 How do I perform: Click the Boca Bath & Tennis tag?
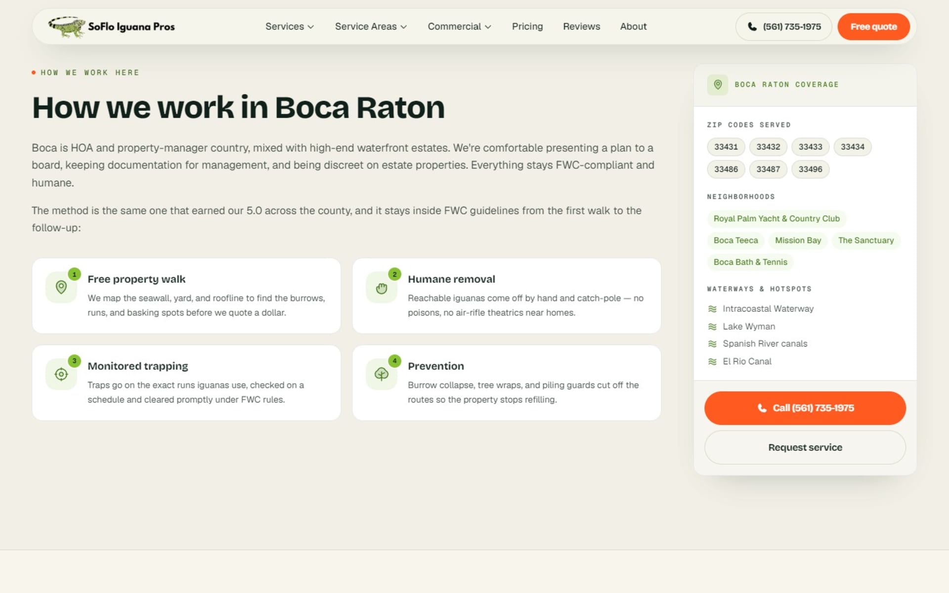coord(750,262)
